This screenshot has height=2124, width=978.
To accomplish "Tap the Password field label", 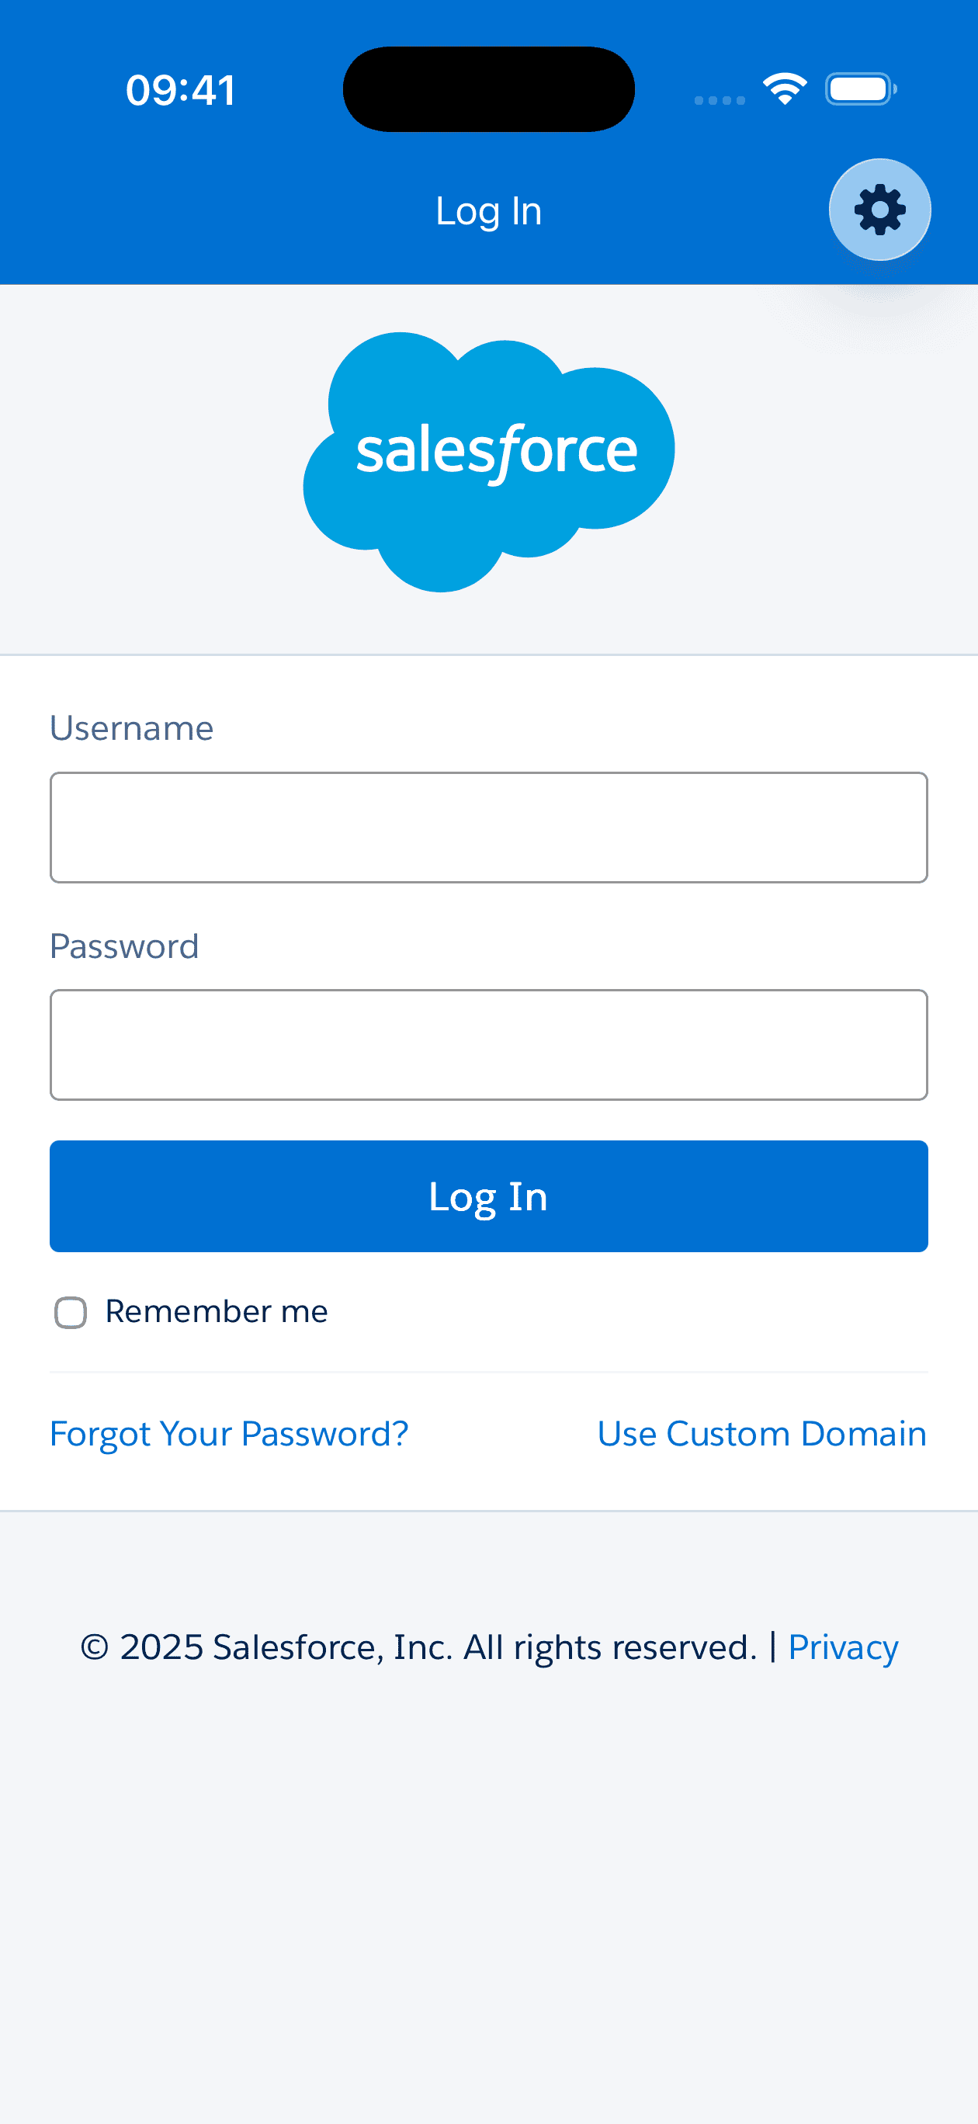I will point(123,946).
